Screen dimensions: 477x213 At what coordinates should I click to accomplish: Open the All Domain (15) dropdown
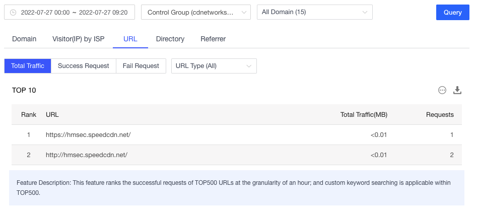click(x=314, y=13)
